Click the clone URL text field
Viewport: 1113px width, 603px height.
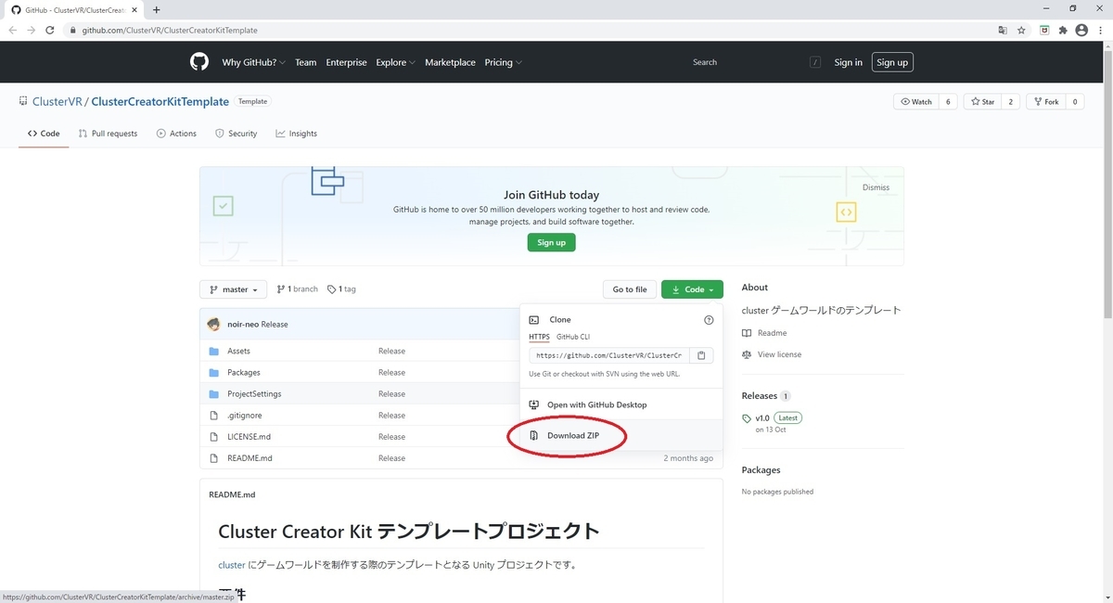click(609, 355)
